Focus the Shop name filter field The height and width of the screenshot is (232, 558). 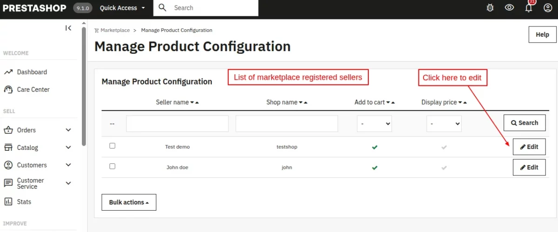(x=287, y=124)
